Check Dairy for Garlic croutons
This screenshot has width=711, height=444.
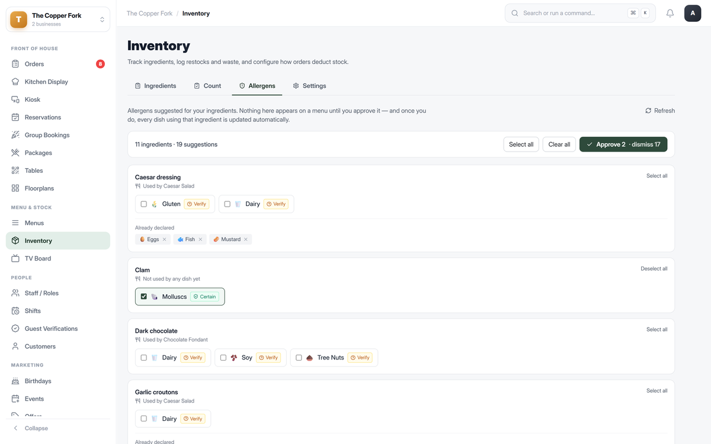(x=143, y=419)
